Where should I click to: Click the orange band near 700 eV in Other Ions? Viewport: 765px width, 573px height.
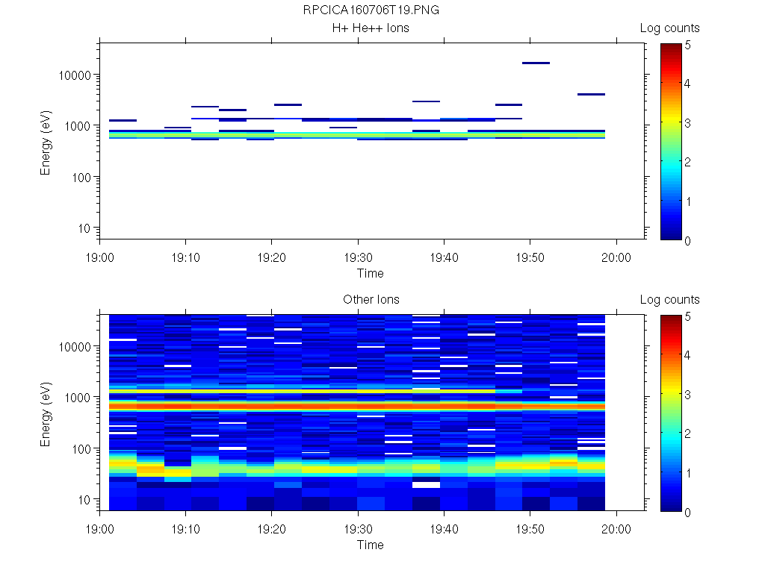point(356,406)
